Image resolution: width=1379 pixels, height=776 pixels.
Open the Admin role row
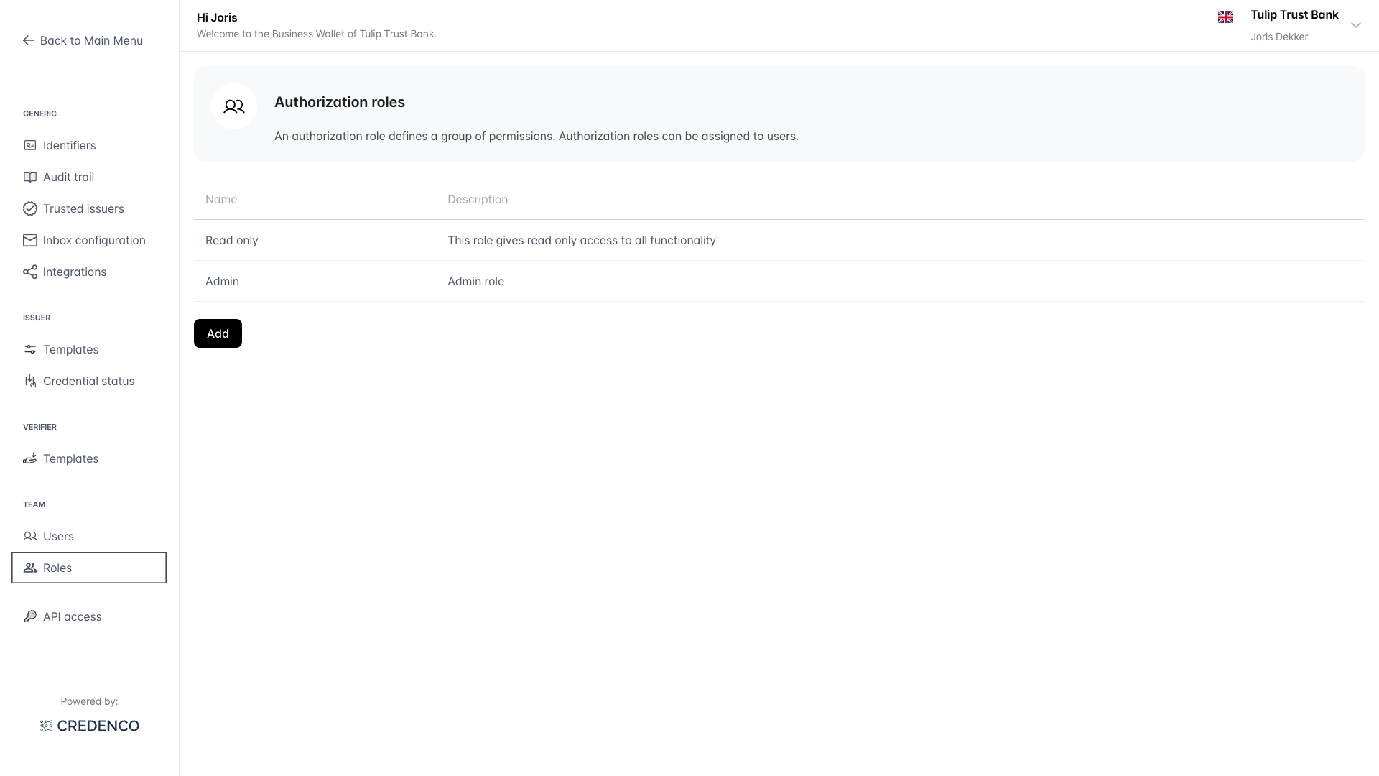pos(779,281)
